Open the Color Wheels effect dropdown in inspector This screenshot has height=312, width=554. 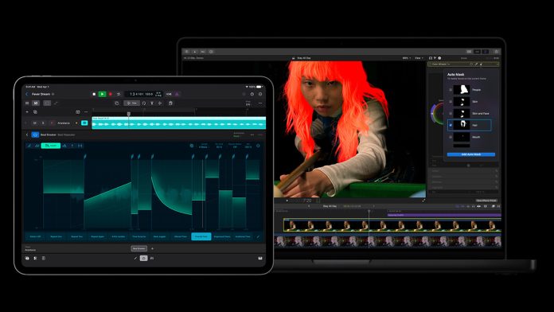coord(441,64)
